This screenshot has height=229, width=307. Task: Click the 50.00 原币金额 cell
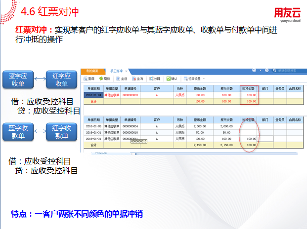click(200, 132)
